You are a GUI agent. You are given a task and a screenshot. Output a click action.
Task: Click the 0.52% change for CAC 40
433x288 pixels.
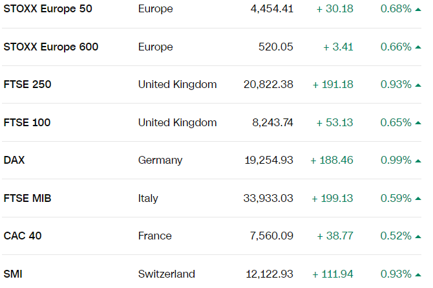[x=396, y=236]
